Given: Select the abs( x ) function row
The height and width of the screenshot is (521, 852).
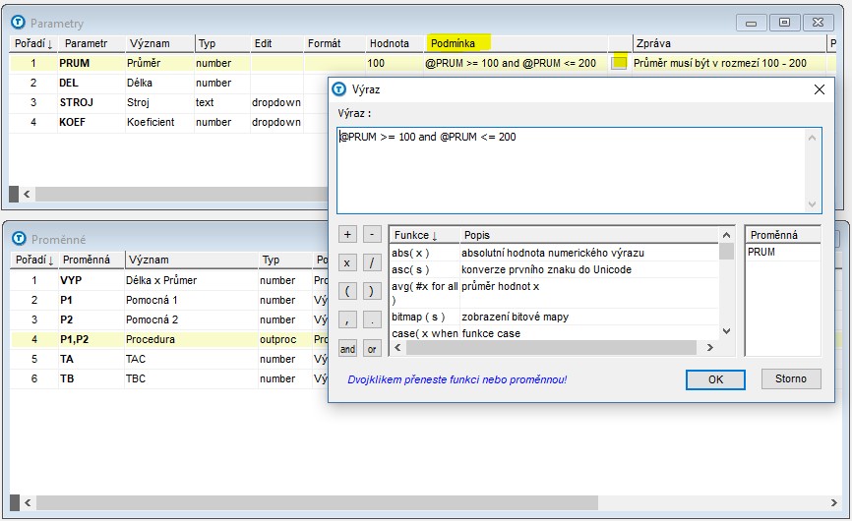Looking at the screenshot, I should (x=554, y=253).
